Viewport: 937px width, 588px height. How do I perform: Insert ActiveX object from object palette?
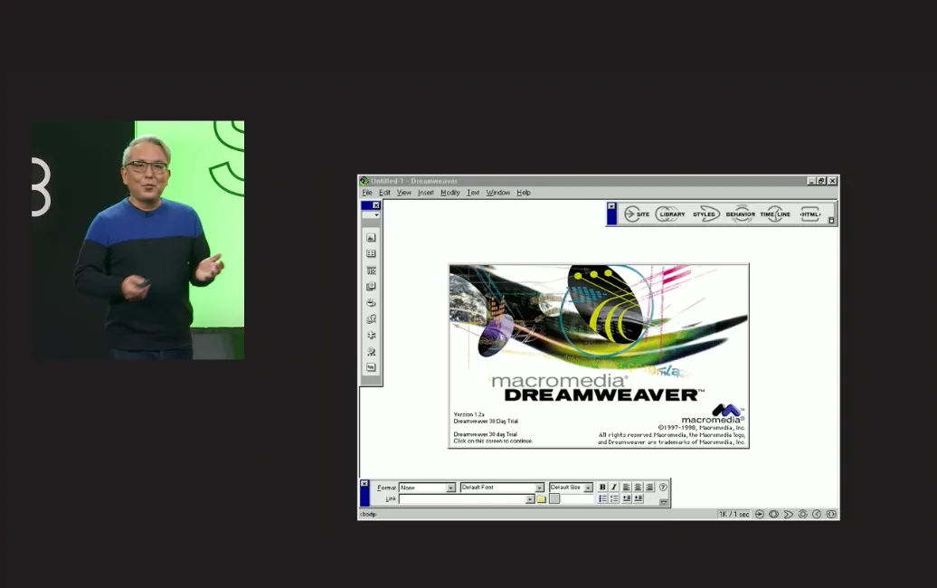coord(371,318)
